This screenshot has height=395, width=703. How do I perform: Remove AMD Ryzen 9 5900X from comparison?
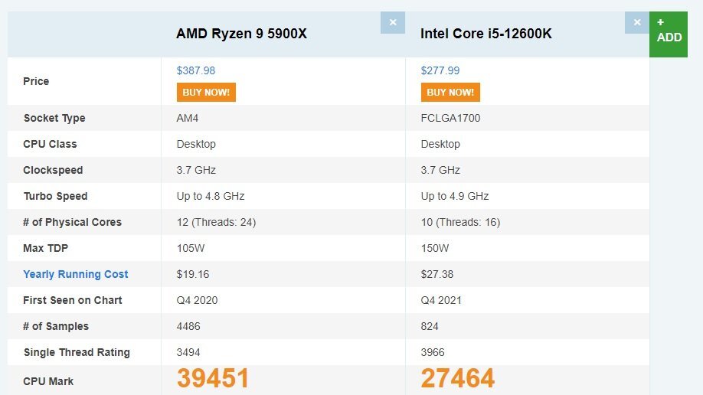pos(393,22)
